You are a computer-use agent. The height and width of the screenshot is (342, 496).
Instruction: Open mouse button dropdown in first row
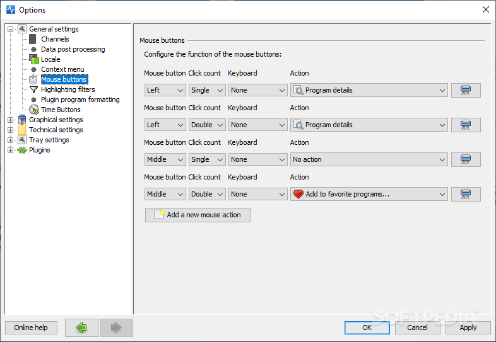pyautogui.click(x=165, y=90)
